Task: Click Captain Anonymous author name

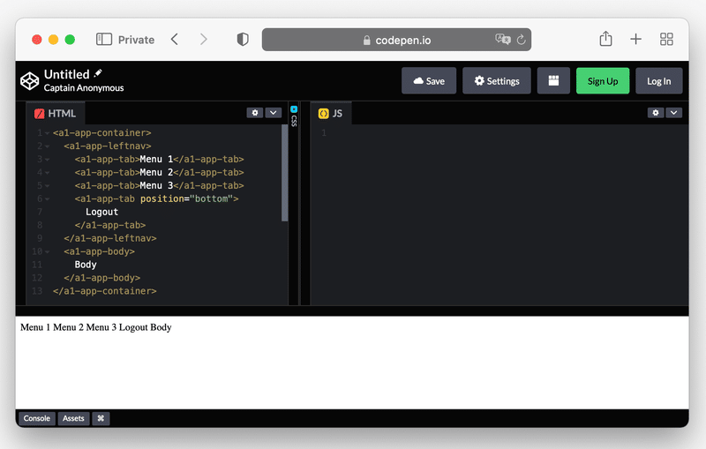Action: 84,87
